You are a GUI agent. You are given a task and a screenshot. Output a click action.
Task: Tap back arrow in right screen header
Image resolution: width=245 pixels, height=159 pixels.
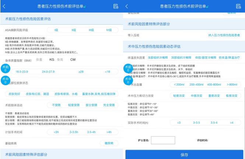pyautogui.click(x=127, y=6)
